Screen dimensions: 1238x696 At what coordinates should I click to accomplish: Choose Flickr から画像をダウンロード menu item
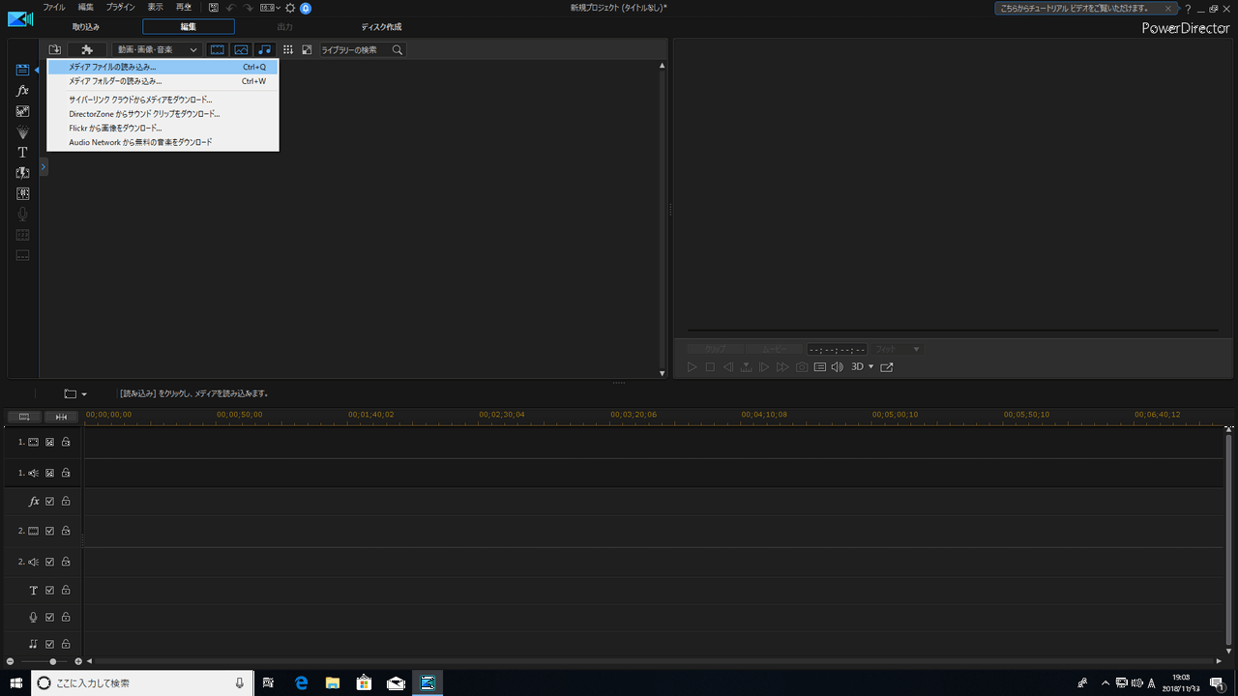coord(115,128)
